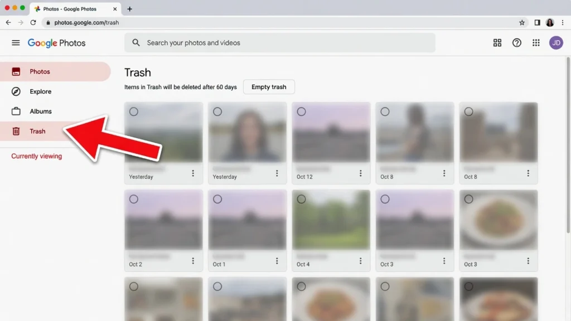Select the Oct 12 photo checkbox
Image resolution: width=571 pixels, height=321 pixels.
(x=301, y=111)
